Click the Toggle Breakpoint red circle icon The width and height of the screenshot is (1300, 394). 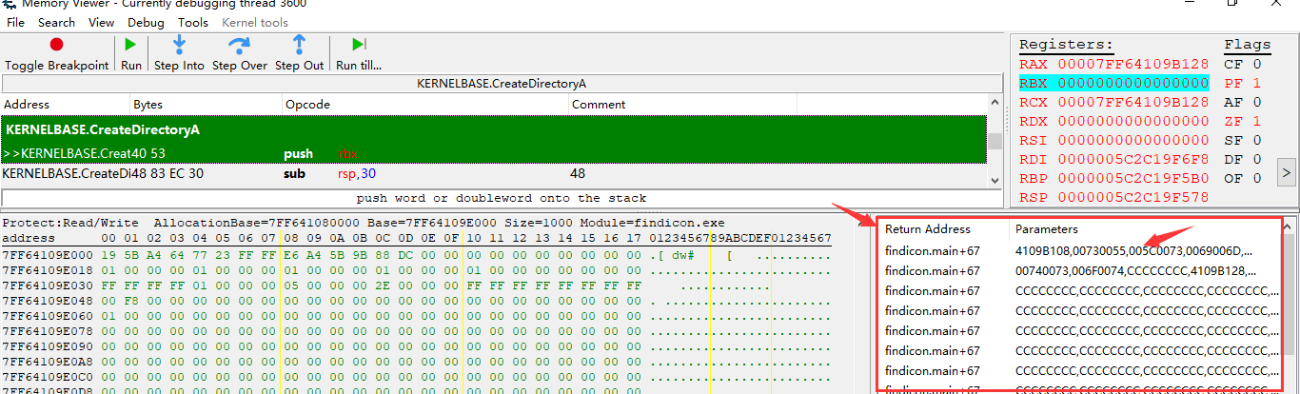(x=57, y=45)
